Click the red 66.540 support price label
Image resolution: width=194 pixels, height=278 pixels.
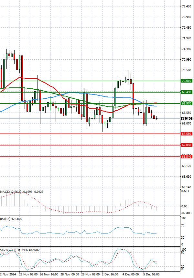[187, 157]
